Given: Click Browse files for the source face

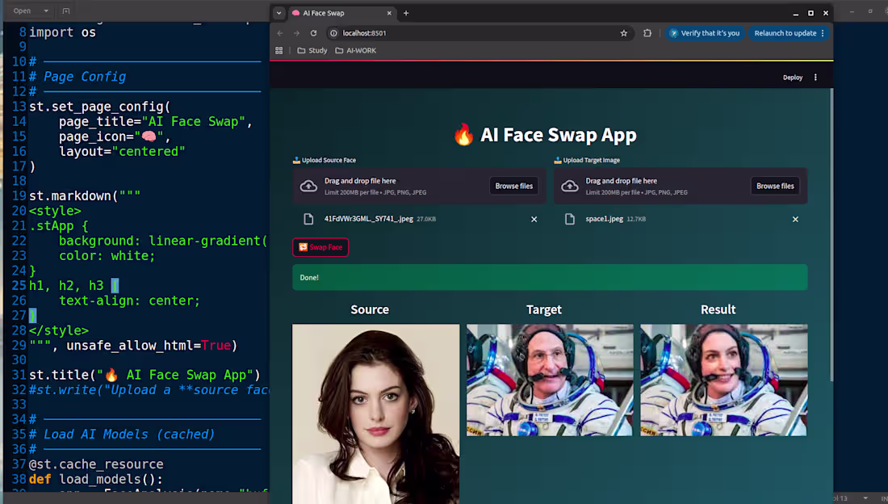Looking at the screenshot, I should (x=513, y=186).
